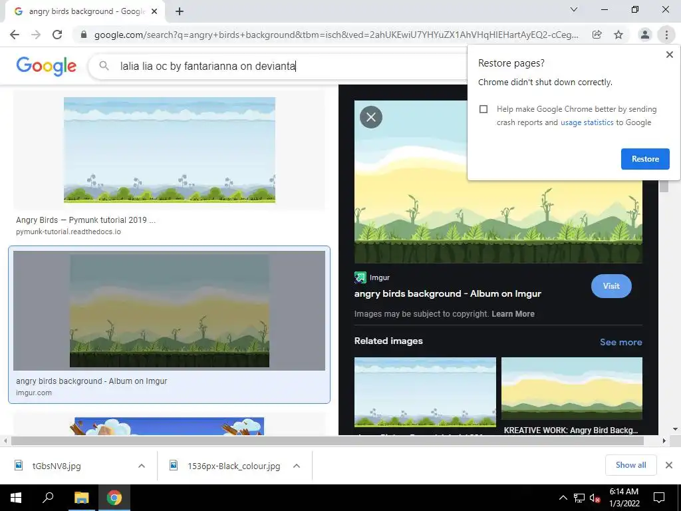Share this page using the share icon
This screenshot has height=511, width=681.
(597, 35)
